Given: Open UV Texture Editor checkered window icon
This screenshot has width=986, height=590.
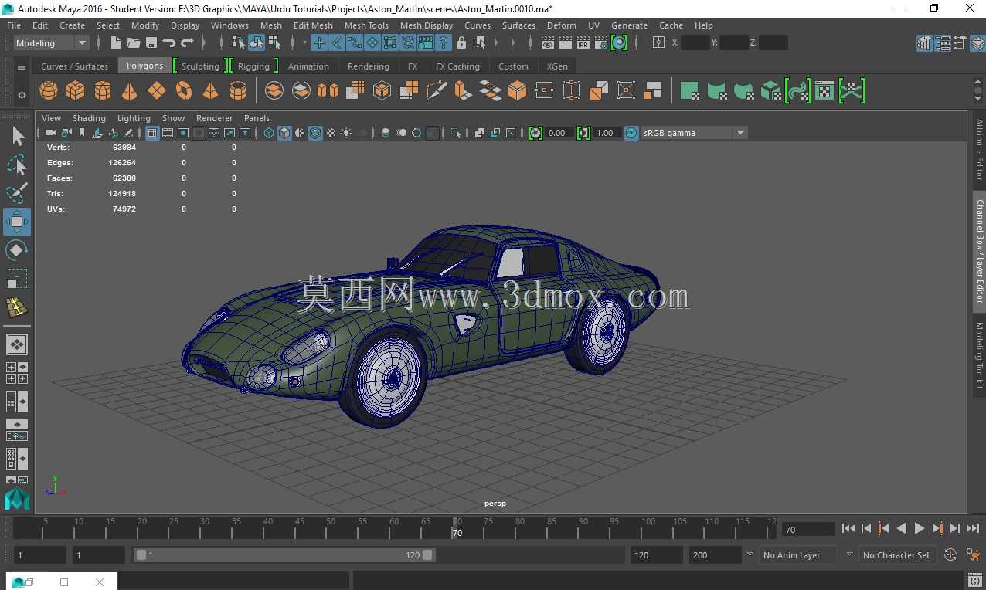Looking at the screenshot, I should tap(824, 91).
